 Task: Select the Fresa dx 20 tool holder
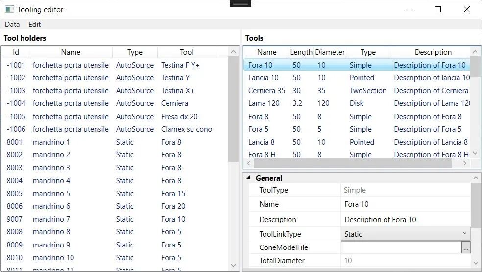pos(115,117)
